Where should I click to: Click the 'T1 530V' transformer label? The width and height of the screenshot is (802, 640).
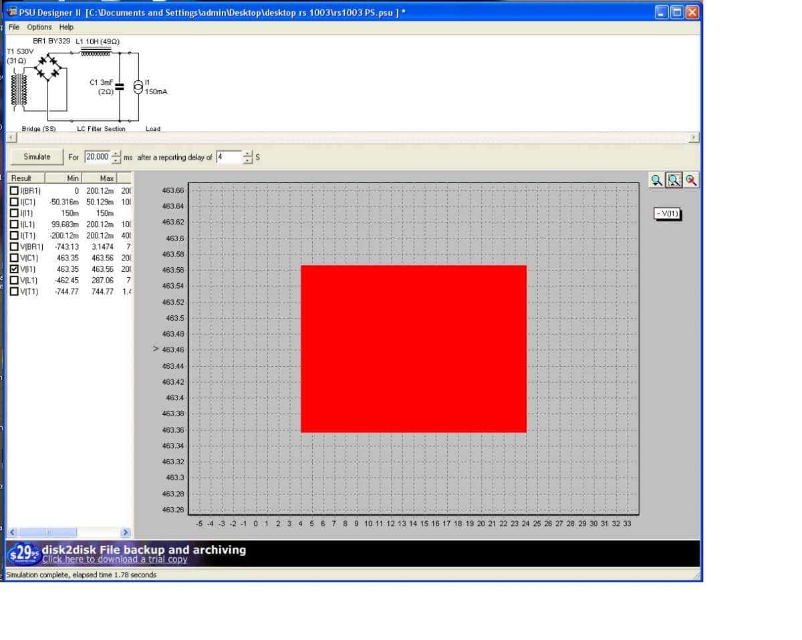point(20,51)
